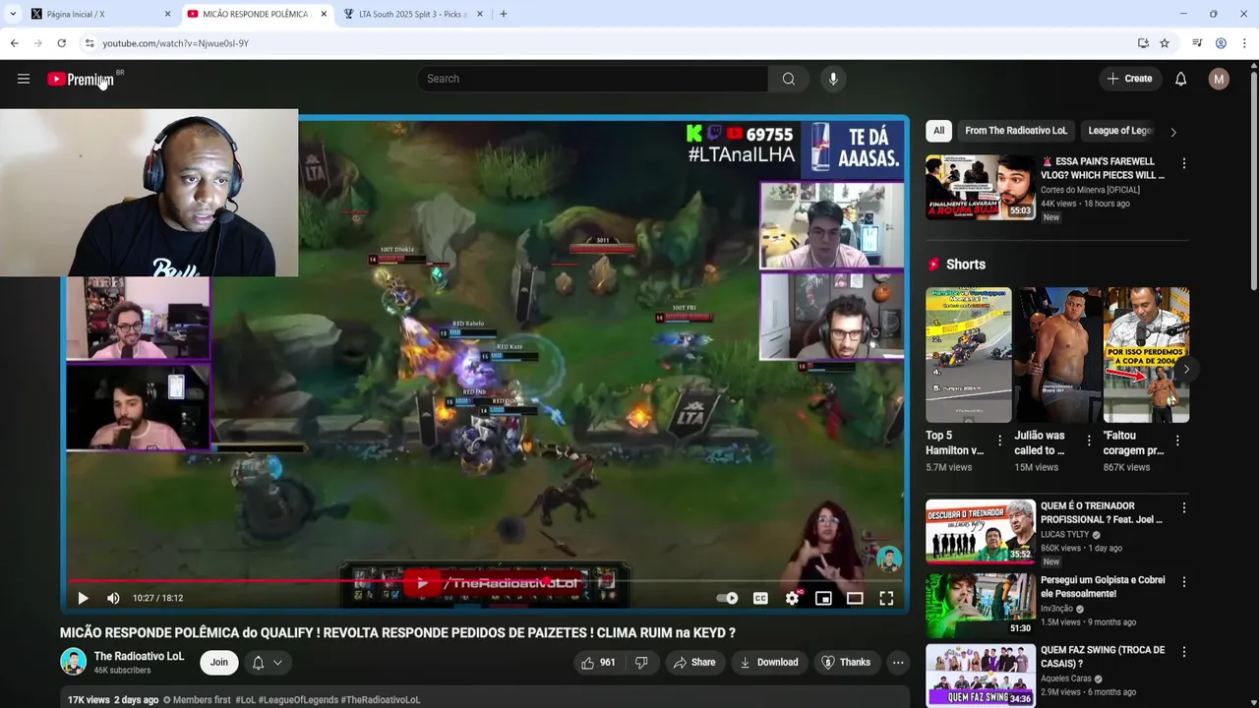This screenshot has width=1259, height=708.
Task: Open the tab search dropdown arrow
Action: coord(12,14)
